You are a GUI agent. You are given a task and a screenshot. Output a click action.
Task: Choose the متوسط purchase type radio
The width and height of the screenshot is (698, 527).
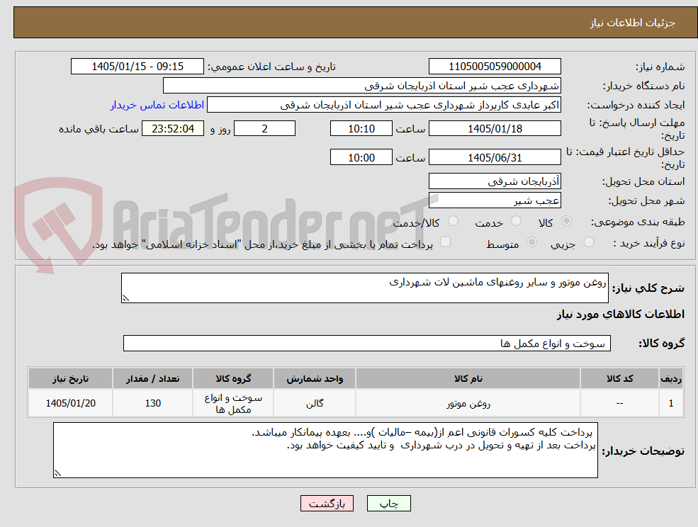coord(531,242)
